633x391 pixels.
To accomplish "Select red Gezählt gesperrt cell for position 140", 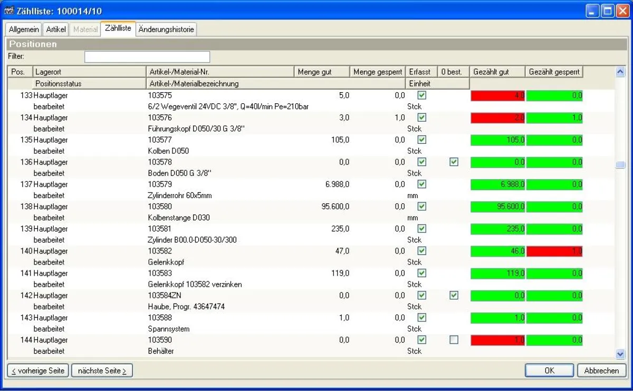I will coord(554,251).
